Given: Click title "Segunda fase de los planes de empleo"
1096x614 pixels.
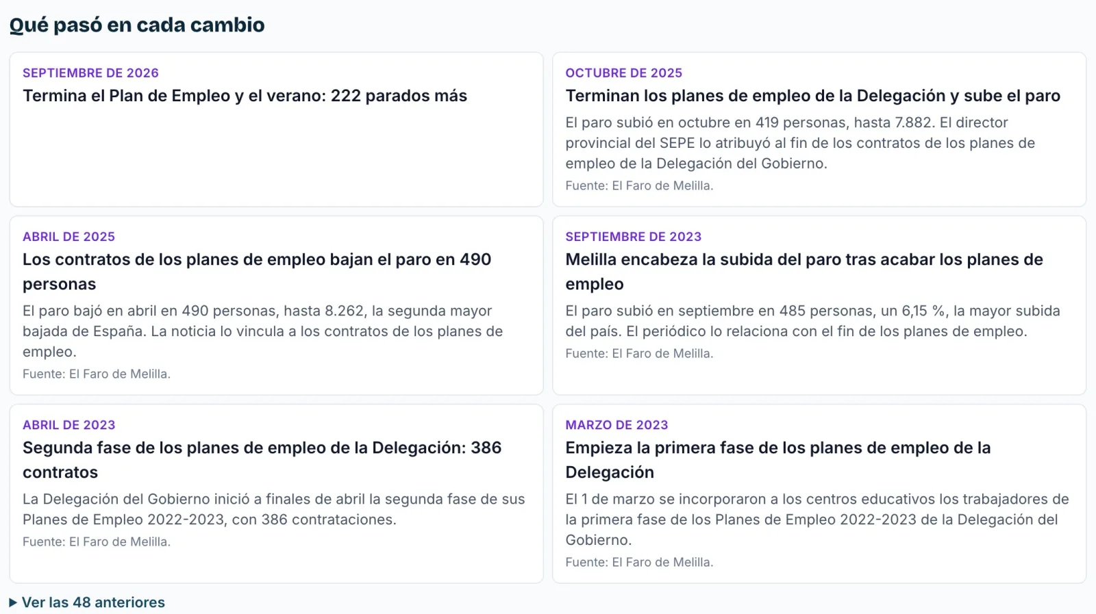Looking at the screenshot, I should (x=262, y=460).
